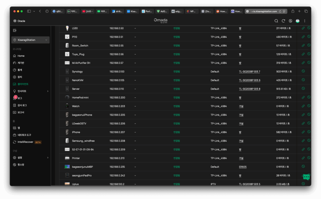Image resolution: width=321 pixels, height=199 pixels.
Task: Switch to the qBit... browser tab
Action: tap(58, 11)
